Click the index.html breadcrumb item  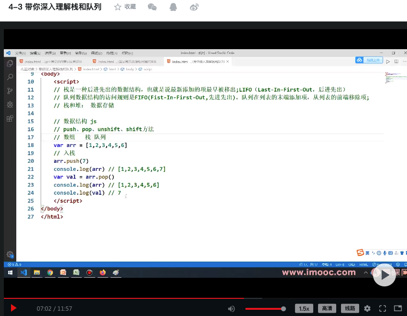click(x=89, y=69)
